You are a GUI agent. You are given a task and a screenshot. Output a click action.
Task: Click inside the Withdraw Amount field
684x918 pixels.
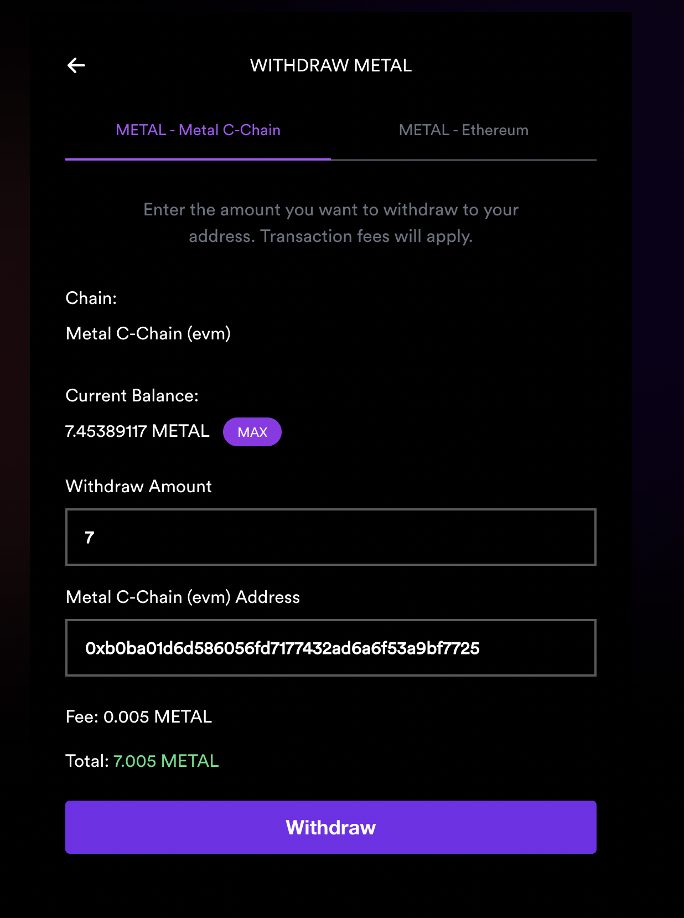click(330, 537)
